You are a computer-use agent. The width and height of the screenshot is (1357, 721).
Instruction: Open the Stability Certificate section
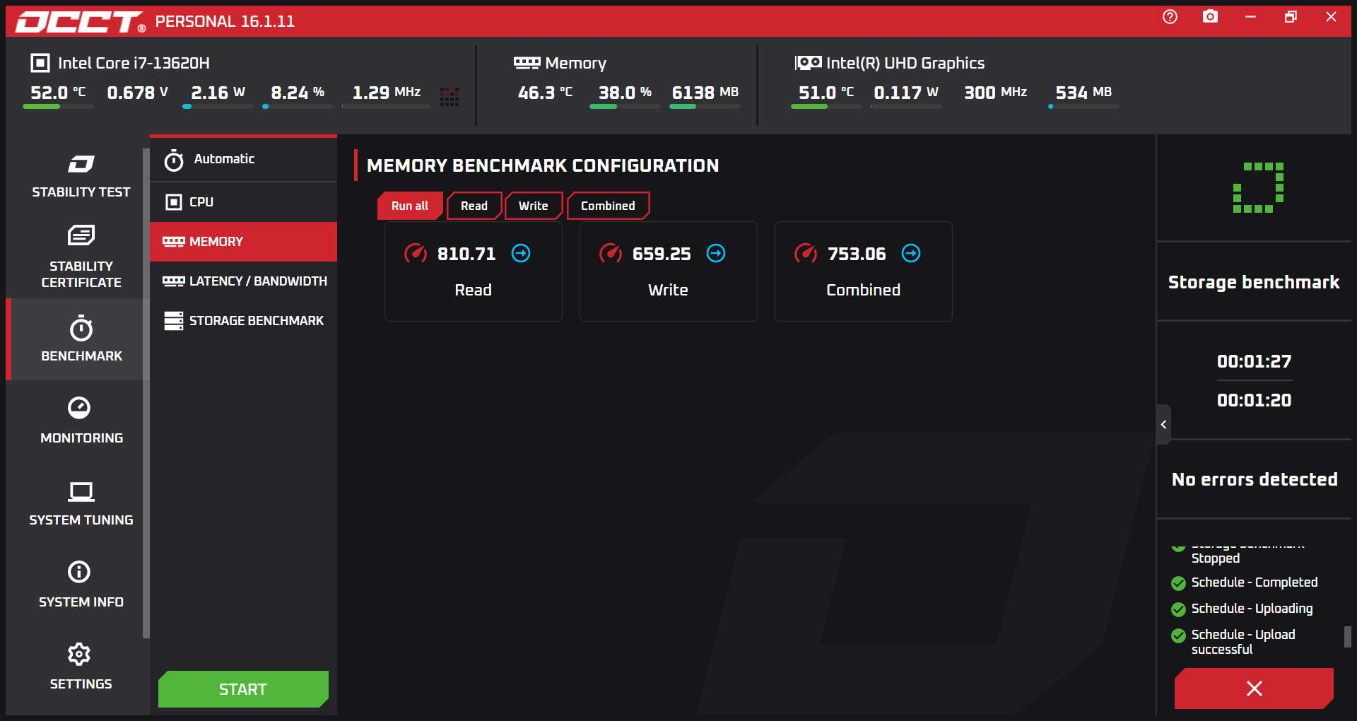coord(81,257)
